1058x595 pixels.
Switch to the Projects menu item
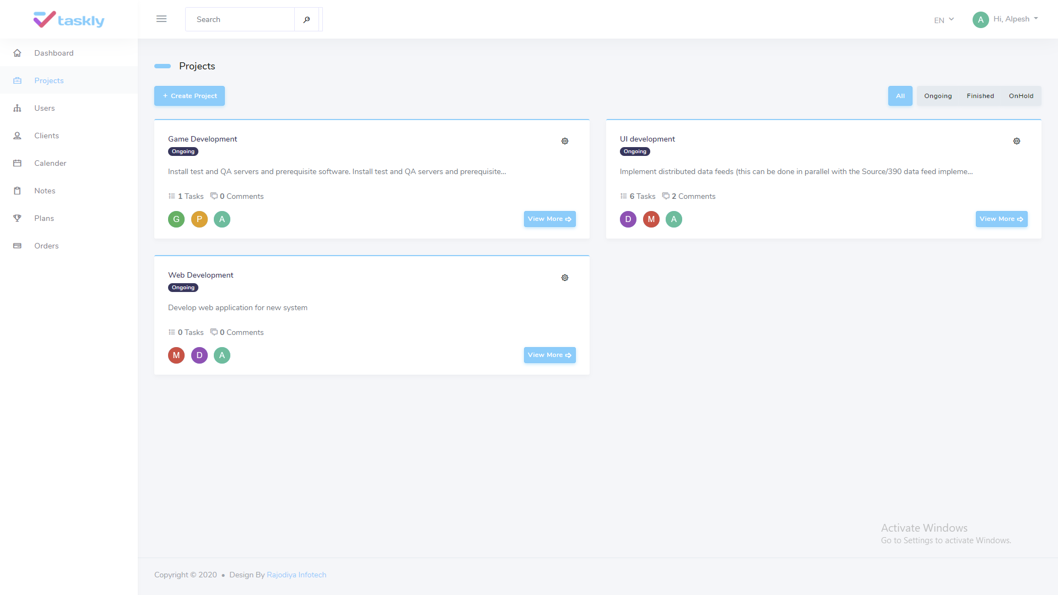pyautogui.click(x=49, y=80)
